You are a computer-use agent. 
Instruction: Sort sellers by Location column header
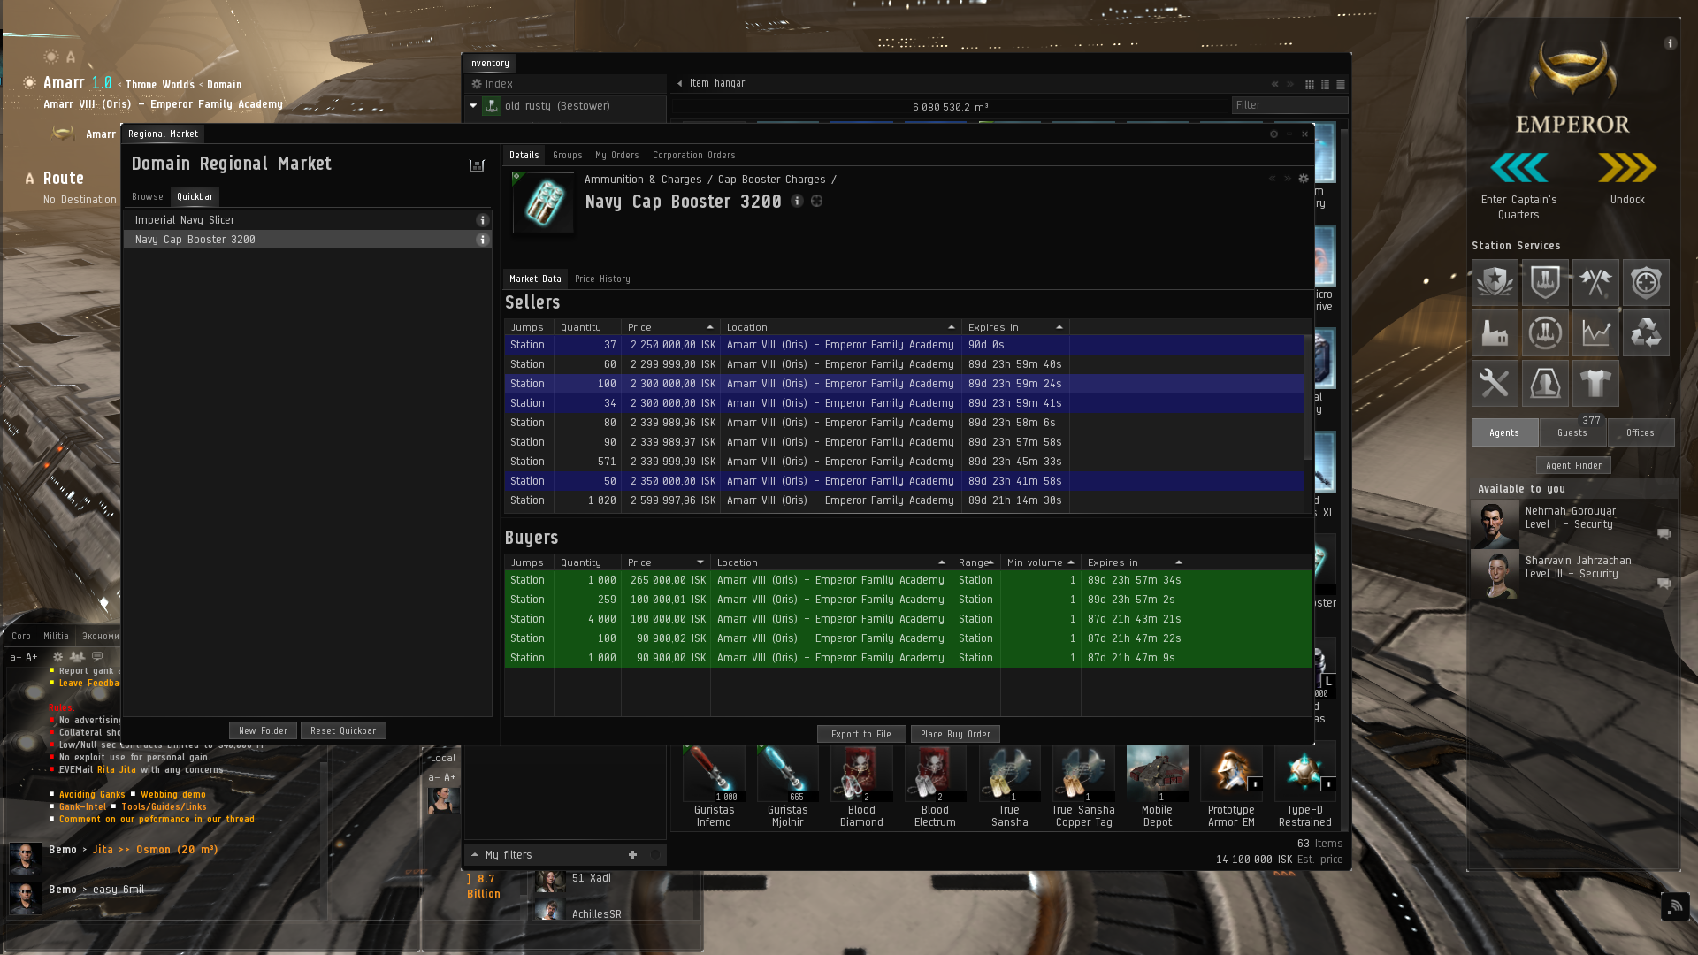840,327
